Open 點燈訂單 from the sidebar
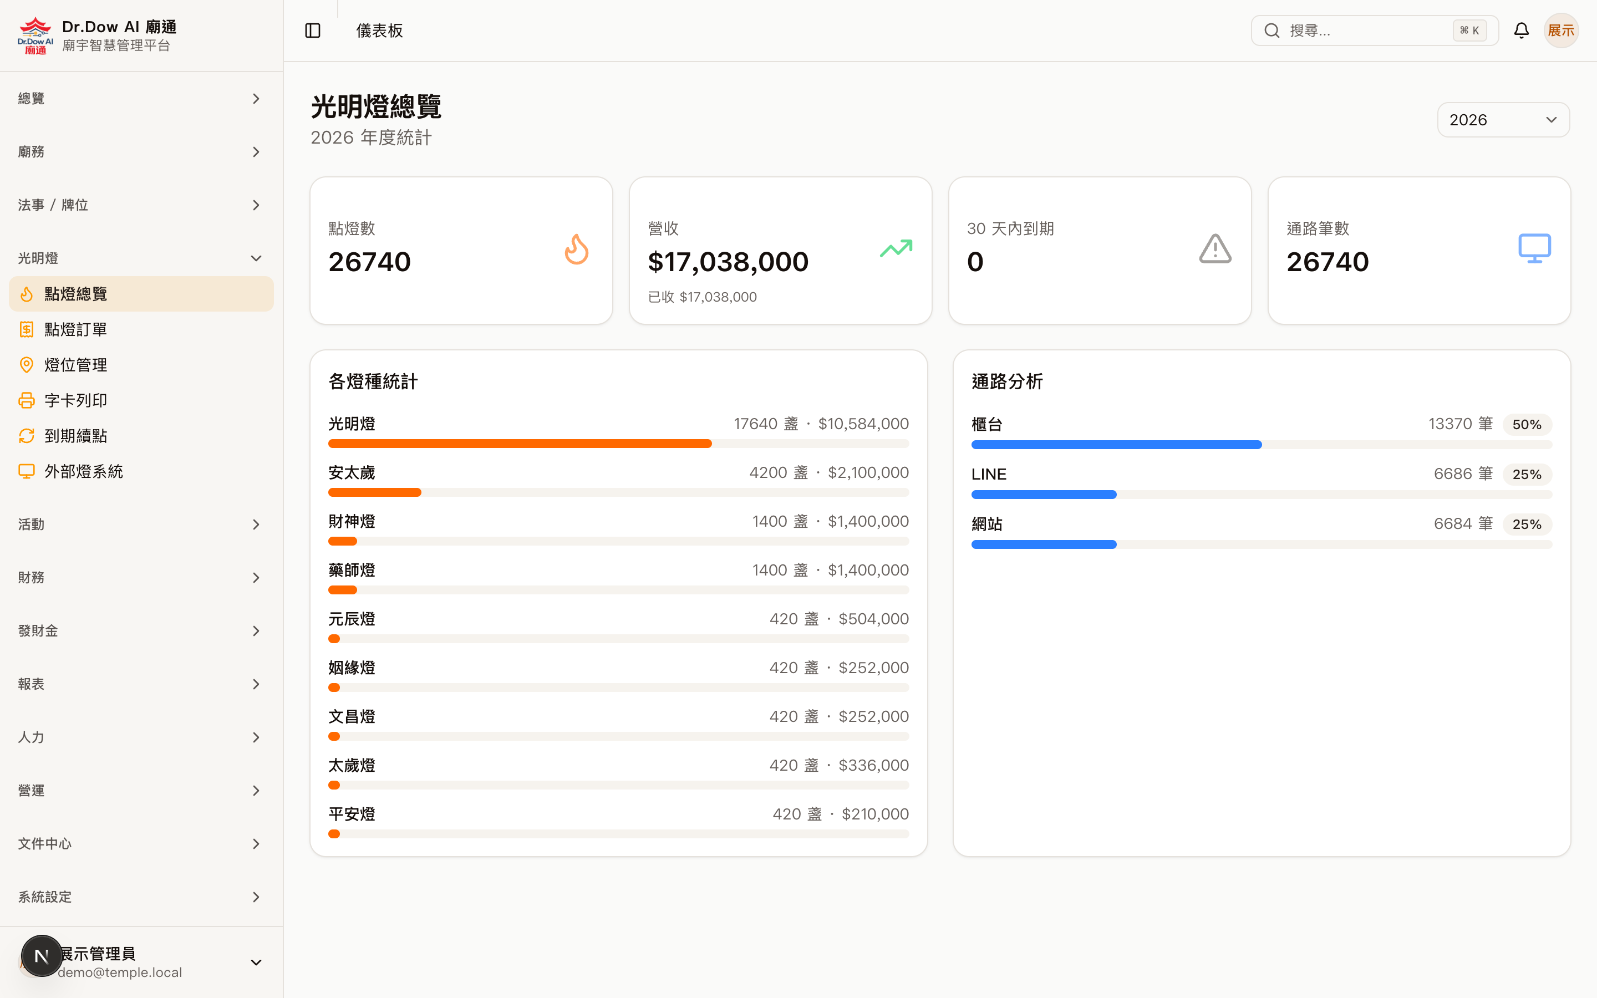This screenshot has height=998, width=1597. (77, 329)
